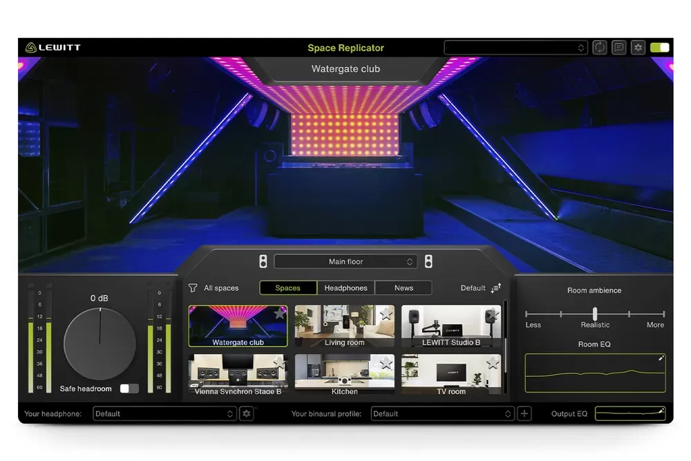Open the Your headphone dropdown
The width and height of the screenshot is (691, 461).
click(164, 413)
